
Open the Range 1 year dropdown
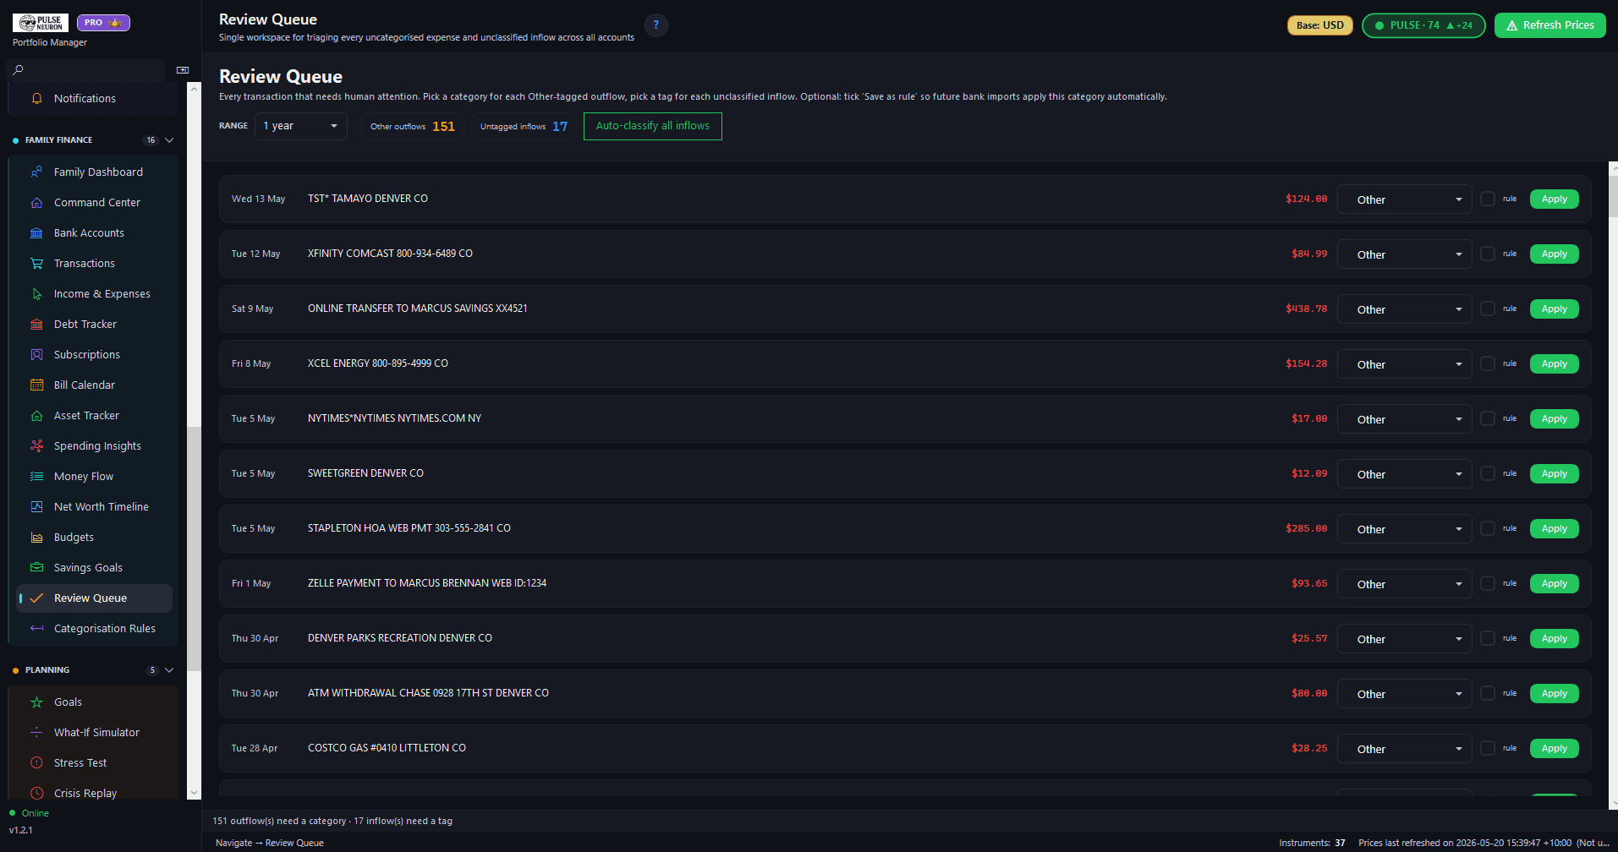[300, 126]
